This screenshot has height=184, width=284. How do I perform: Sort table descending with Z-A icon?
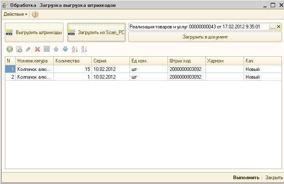pos(84,49)
